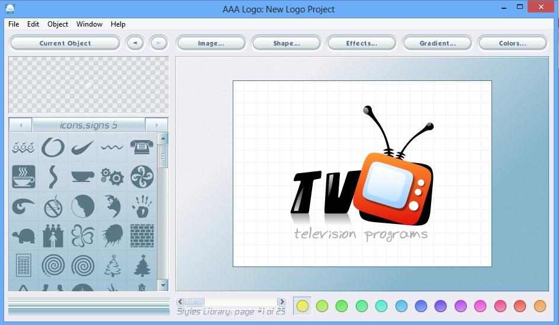
Task: Select the curled wave swirl icon
Action: point(24,206)
